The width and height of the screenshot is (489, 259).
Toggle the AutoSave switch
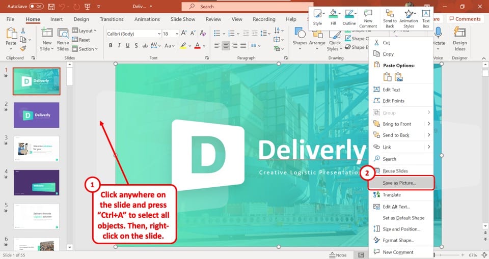[37, 6]
